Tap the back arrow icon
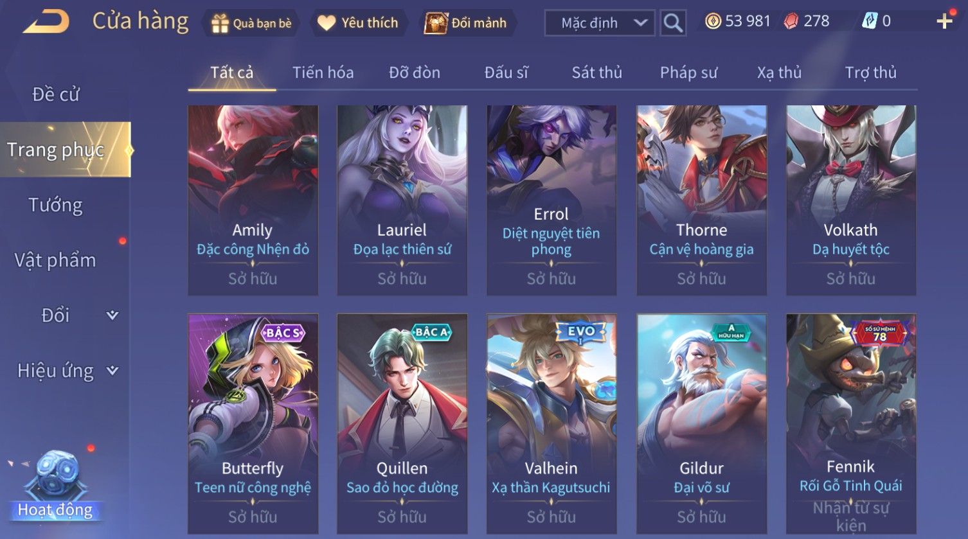The image size is (968, 539). click(46, 22)
